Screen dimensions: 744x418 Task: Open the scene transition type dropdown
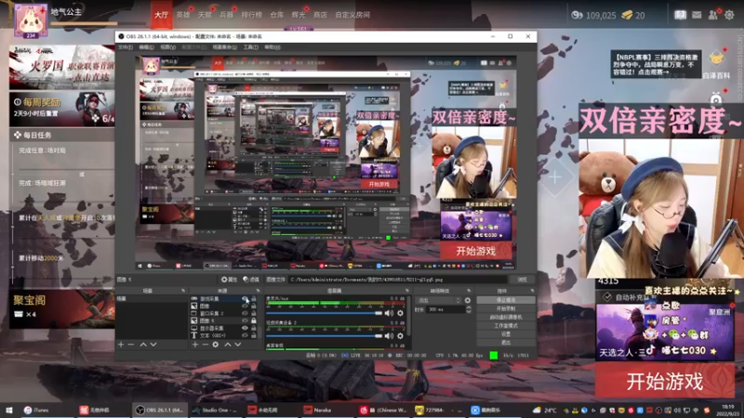click(438, 300)
